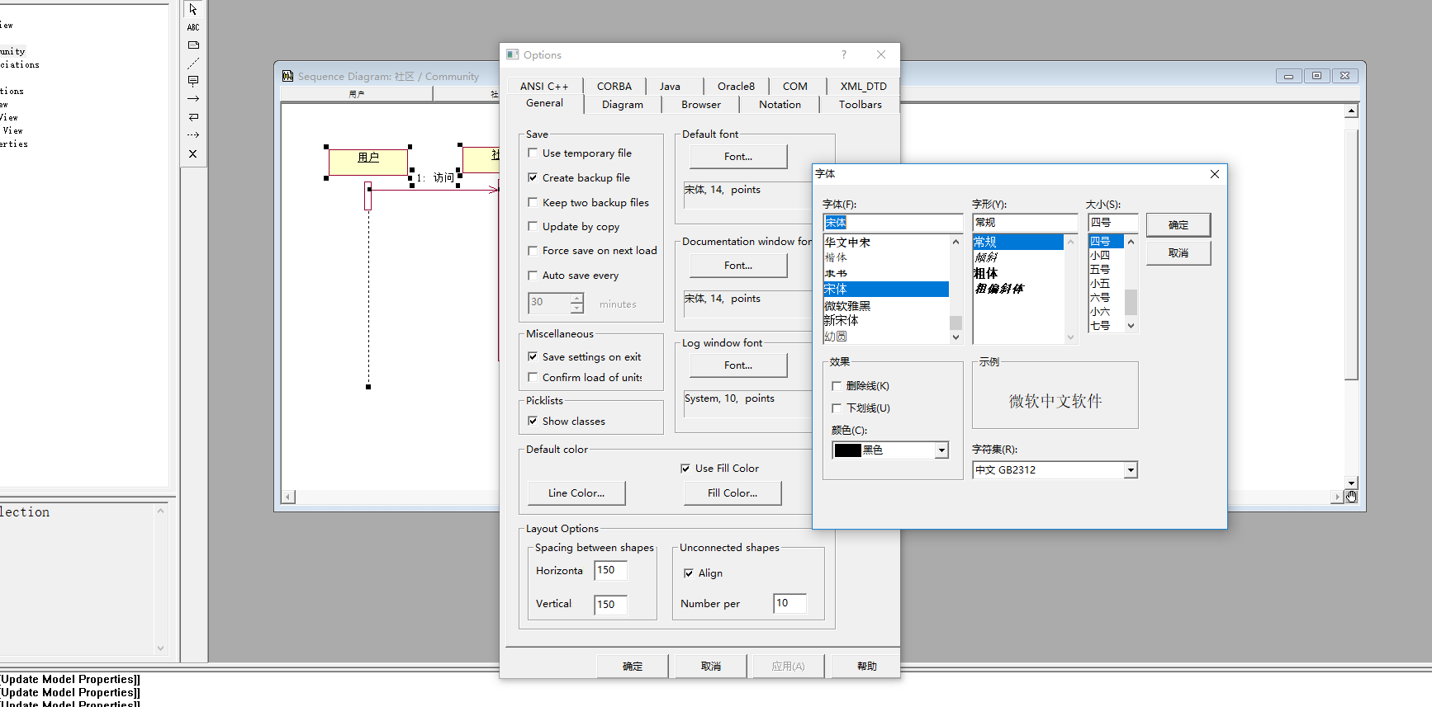Screen dimensions: 1432x707
Task: Open the Notation tab
Action: [x=780, y=105]
